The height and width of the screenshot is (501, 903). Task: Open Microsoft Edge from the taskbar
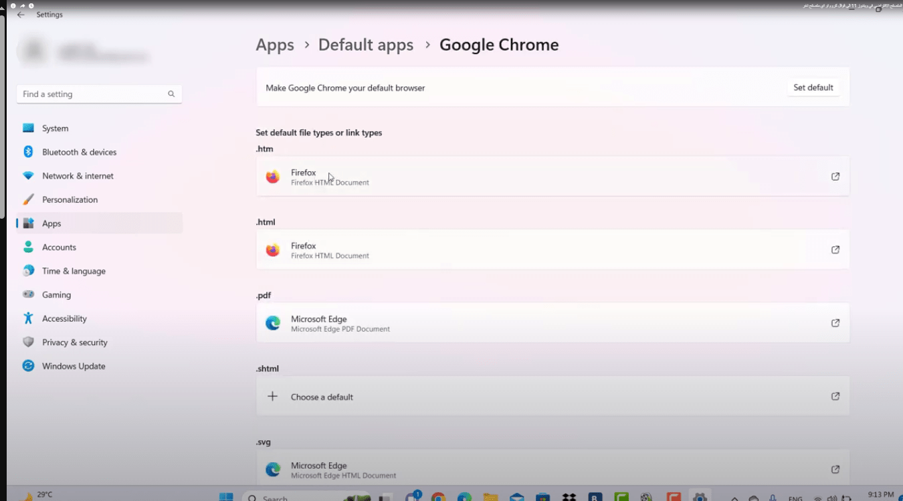pos(464,497)
